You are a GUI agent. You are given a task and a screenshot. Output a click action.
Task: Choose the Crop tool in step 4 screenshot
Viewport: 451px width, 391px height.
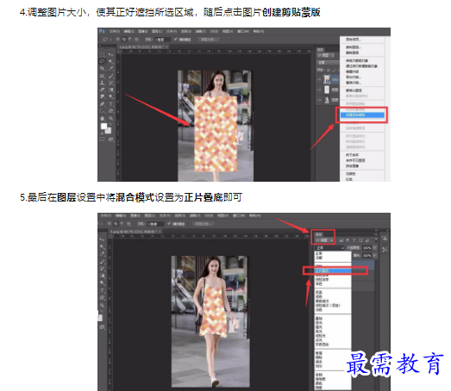pyautogui.click(x=102, y=68)
